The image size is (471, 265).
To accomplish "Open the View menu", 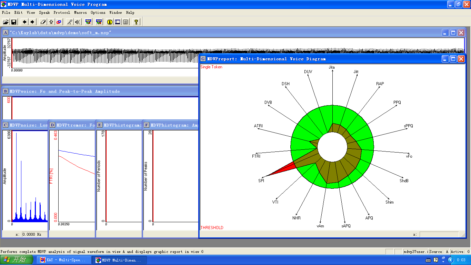I will pos(31,12).
